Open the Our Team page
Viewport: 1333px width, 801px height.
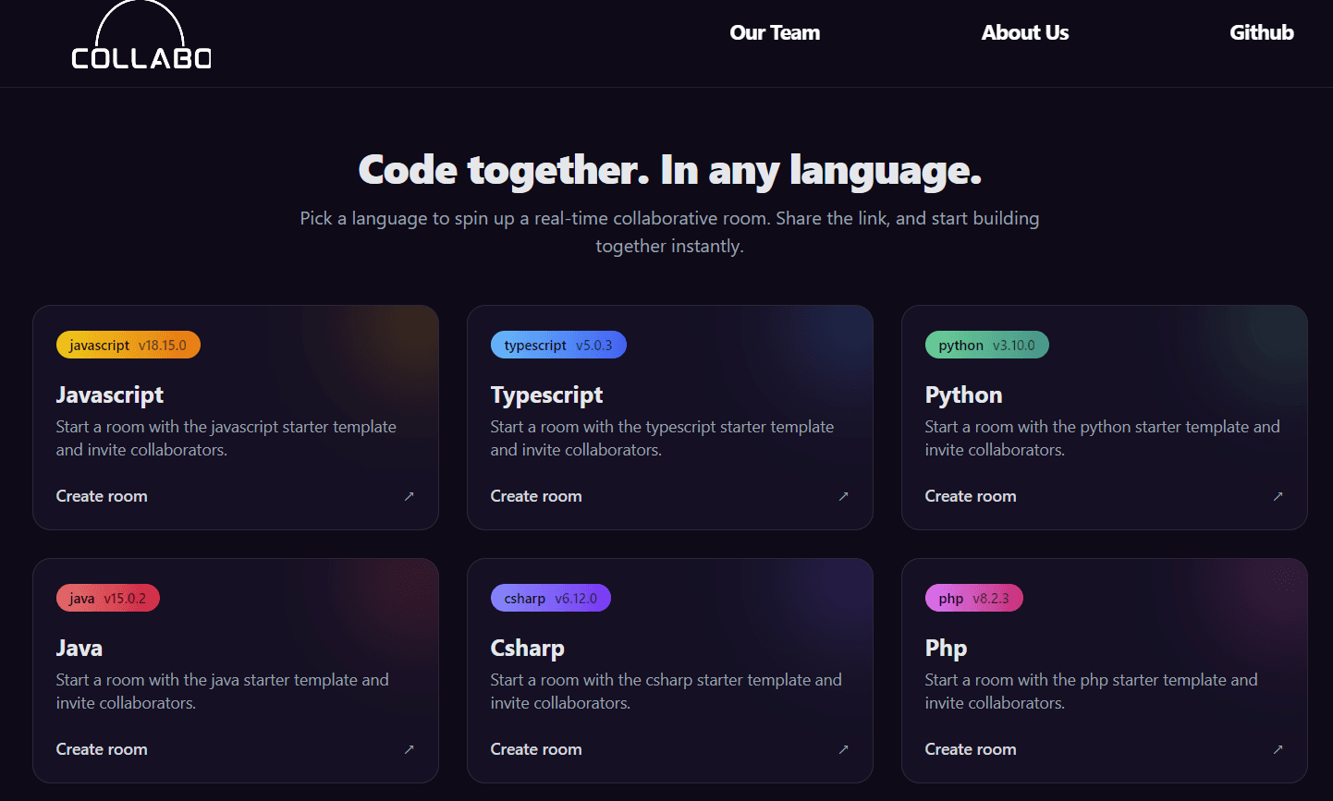(775, 32)
